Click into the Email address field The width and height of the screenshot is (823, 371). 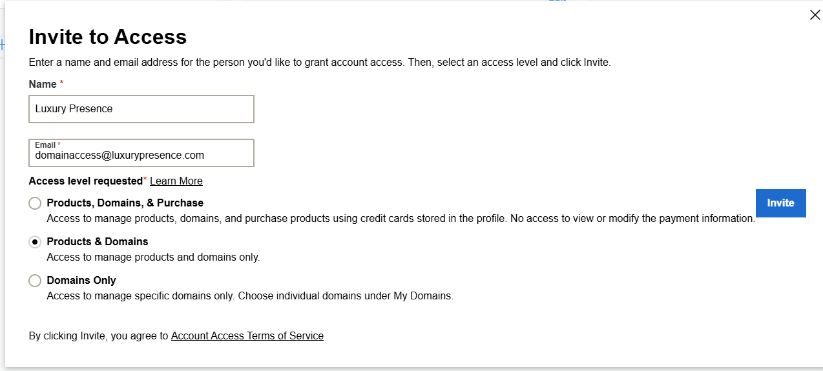pos(141,155)
